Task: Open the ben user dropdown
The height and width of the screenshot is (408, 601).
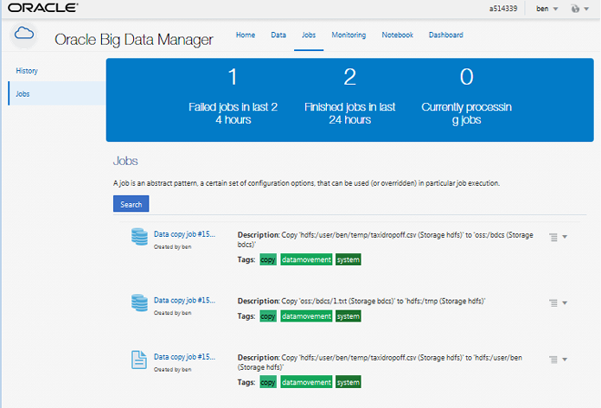Action: (547, 9)
